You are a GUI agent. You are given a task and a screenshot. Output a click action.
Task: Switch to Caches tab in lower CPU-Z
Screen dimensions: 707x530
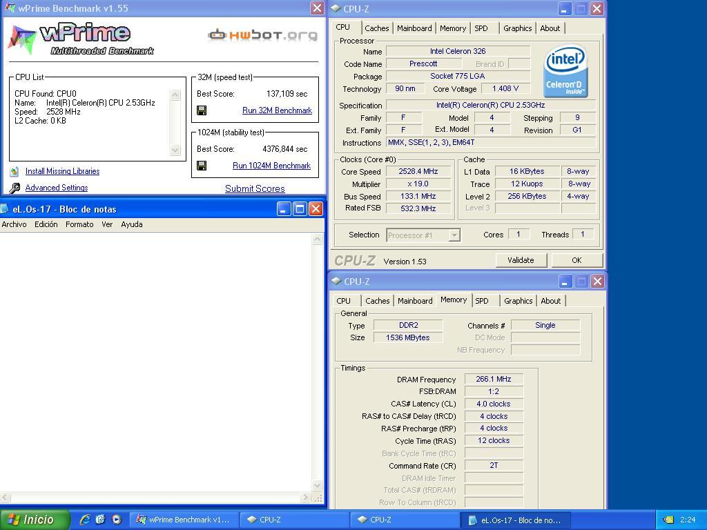pyautogui.click(x=378, y=301)
